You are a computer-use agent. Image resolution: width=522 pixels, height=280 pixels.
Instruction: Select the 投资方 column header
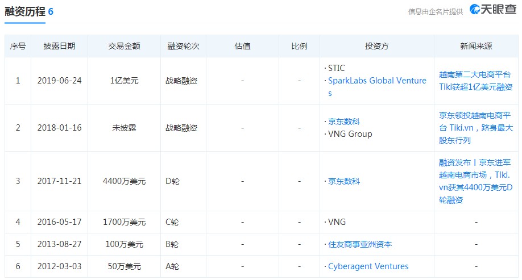tap(377, 46)
